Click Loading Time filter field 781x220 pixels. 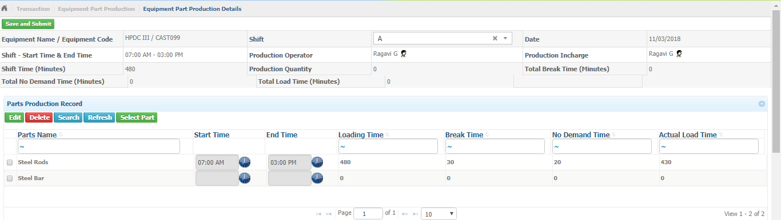pos(388,146)
